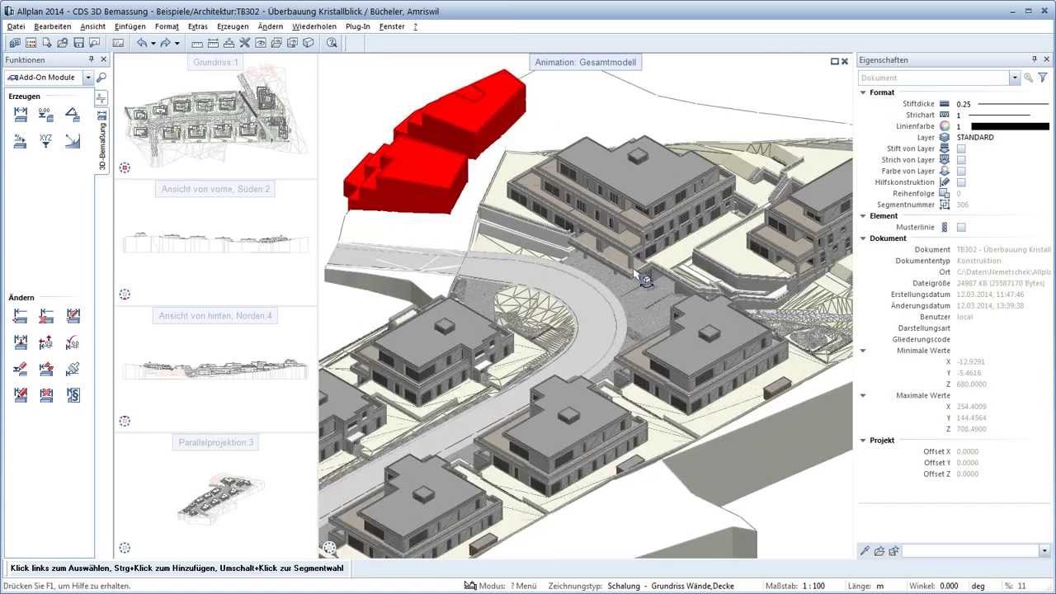Open the Dokument dropdown in Eigenschaften
This screenshot has width=1056, height=594.
pyautogui.click(x=1015, y=78)
